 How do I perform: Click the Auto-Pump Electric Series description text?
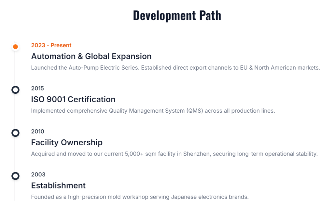175,68
